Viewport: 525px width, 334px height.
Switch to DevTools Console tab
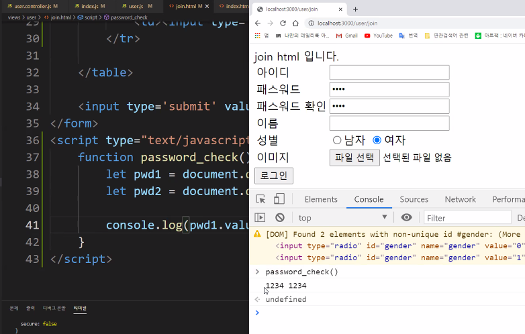click(369, 199)
